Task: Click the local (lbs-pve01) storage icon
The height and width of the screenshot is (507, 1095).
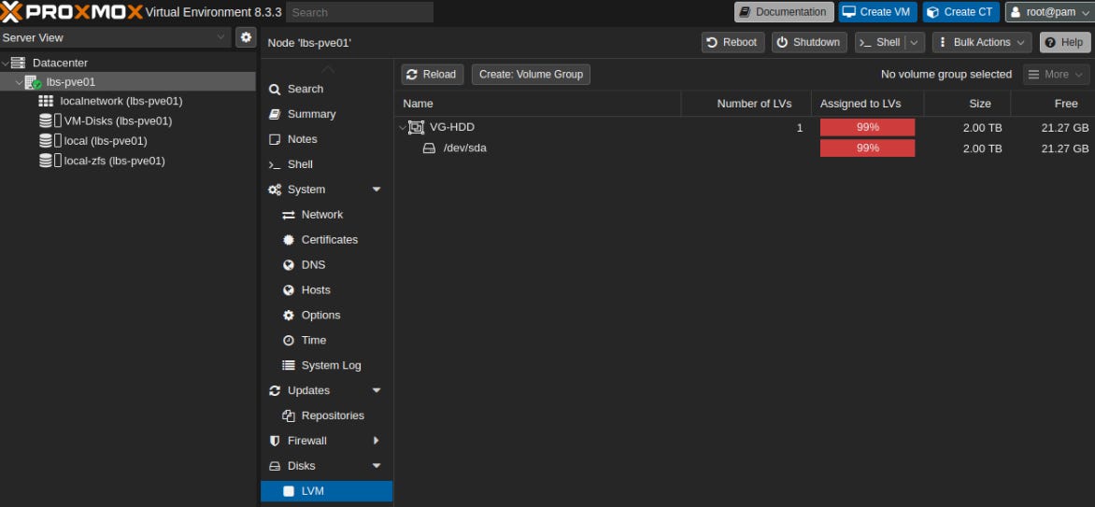Action: [x=50, y=140]
